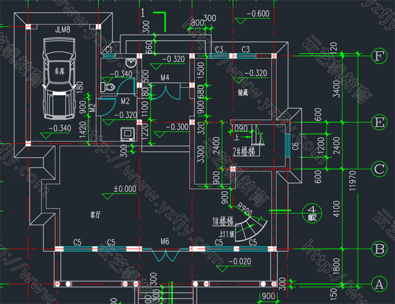
Task: Select the -0.340 elevation below the car
Action: [x=60, y=128]
